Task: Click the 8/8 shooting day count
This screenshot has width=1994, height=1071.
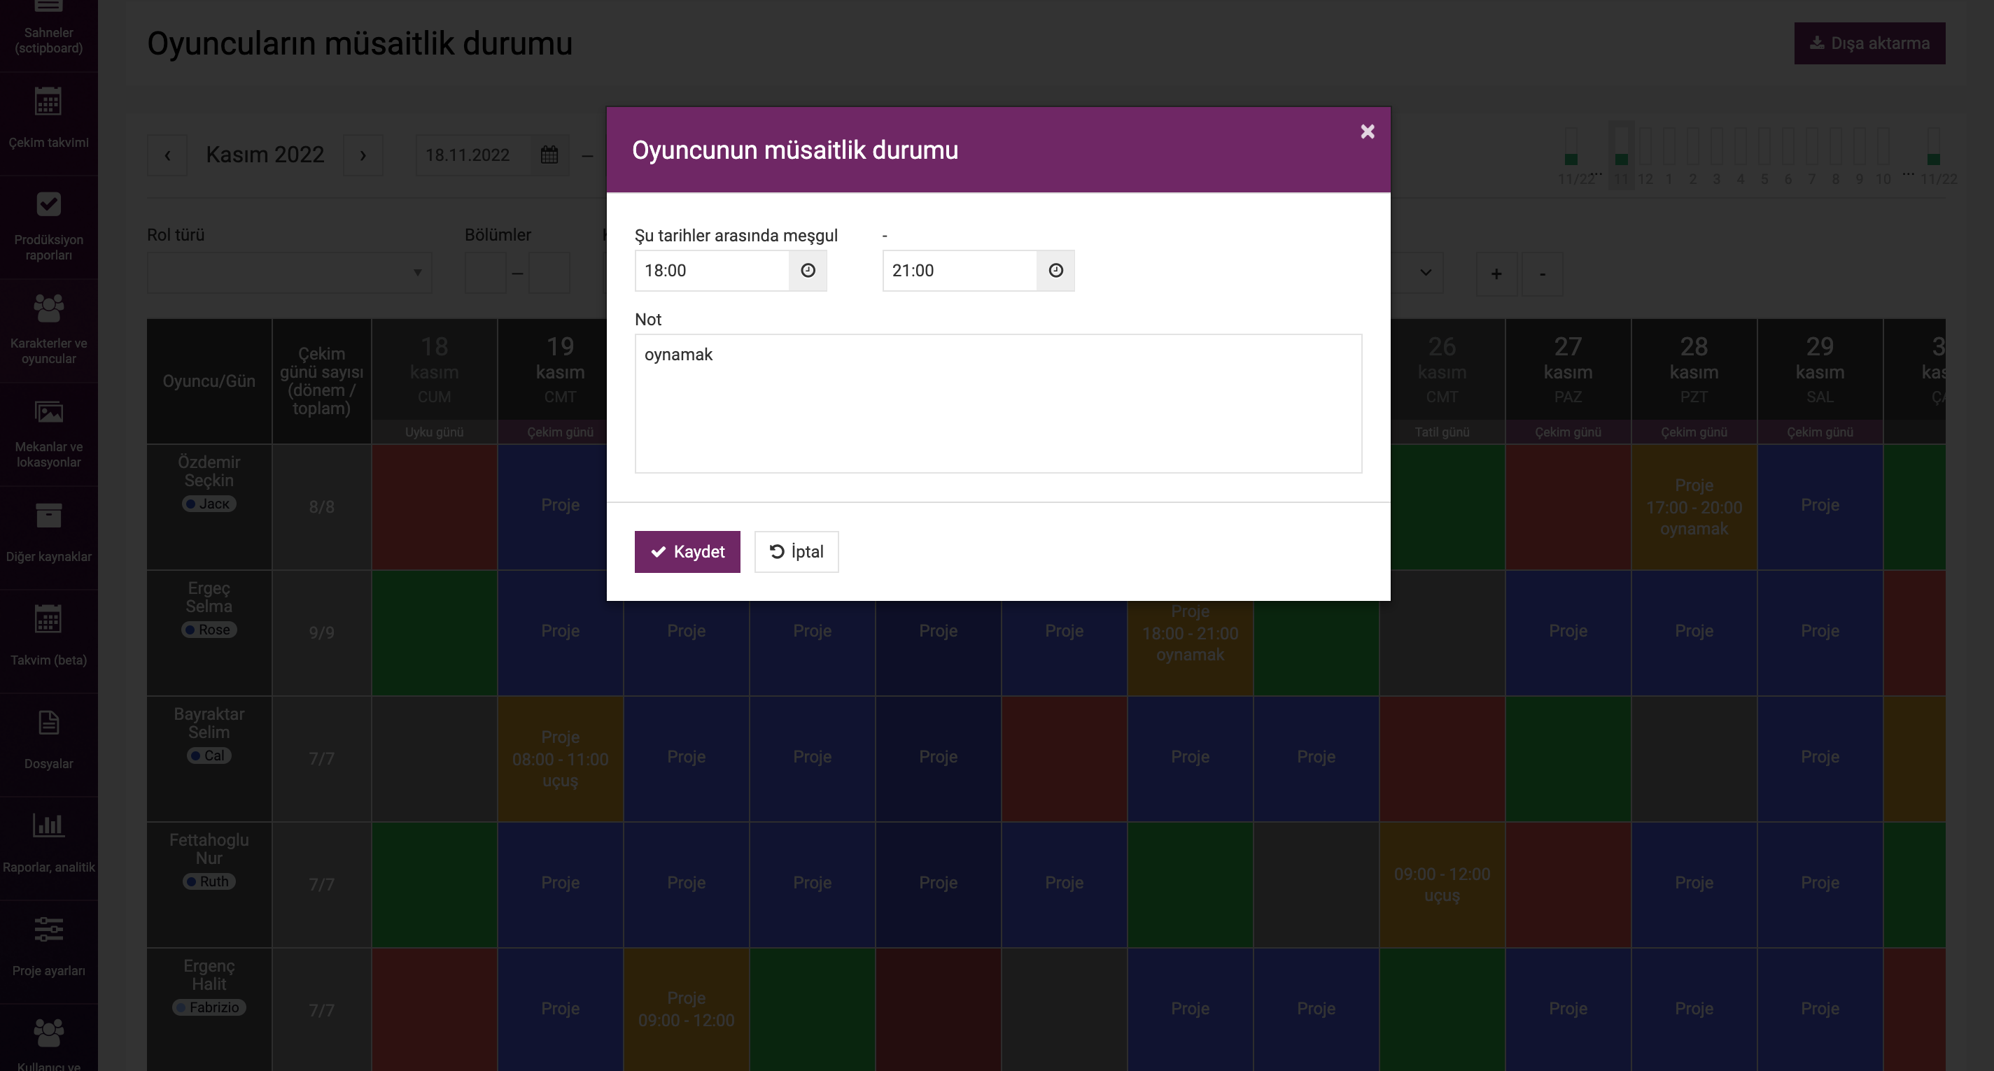Action: pyautogui.click(x=321, y=507)
